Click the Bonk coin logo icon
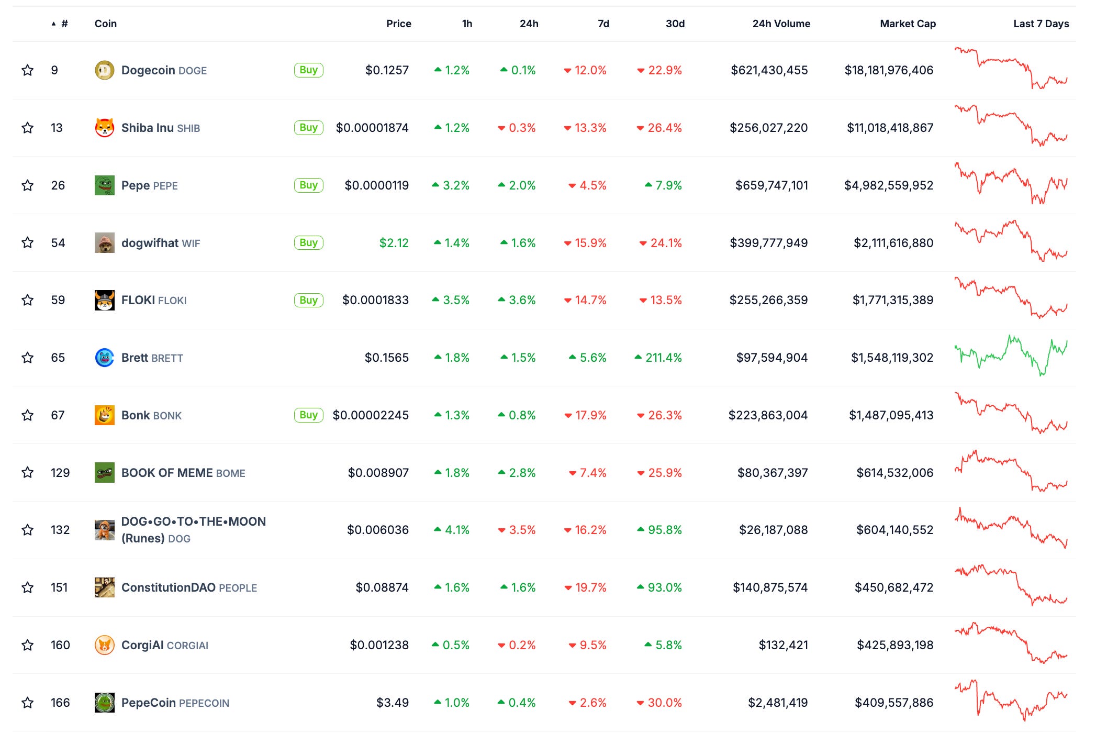This screenshot has height=733, width=1096. pos(104,415)
